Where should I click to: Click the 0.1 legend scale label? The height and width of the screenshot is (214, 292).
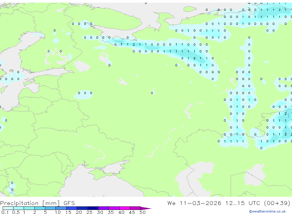pos(5,212)
